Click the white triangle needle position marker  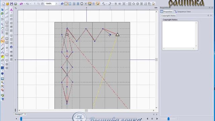coord(117,34)
